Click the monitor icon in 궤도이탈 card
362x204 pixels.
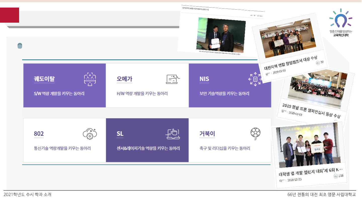click(90, 79)
